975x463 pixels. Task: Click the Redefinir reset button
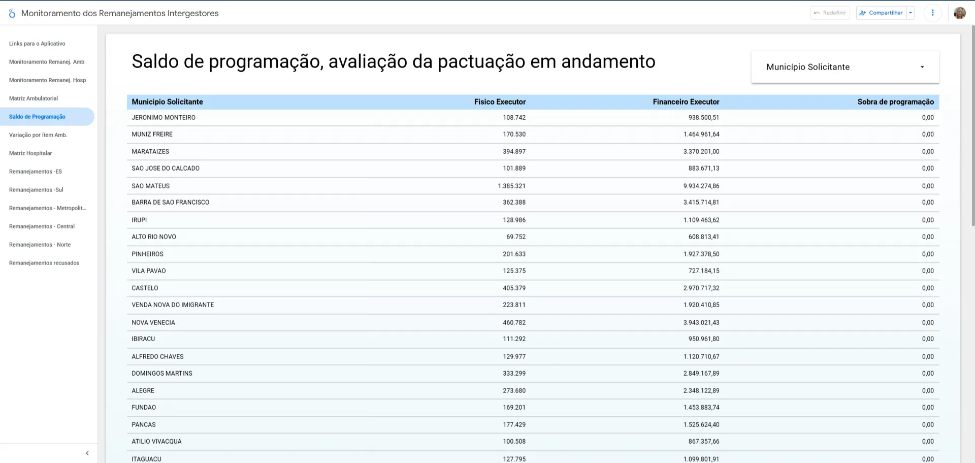[x=830, y=13]
